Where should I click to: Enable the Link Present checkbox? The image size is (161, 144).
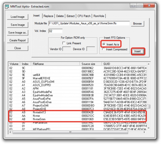coord(64,43)
